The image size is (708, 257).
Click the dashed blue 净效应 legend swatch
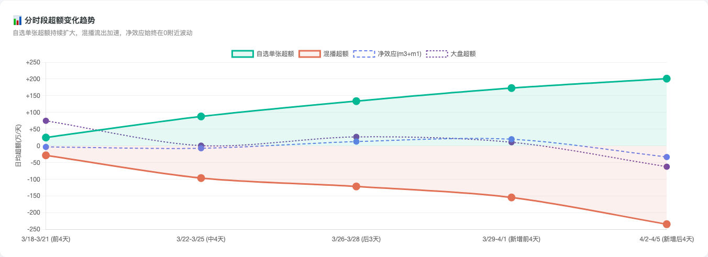[364, 54]
